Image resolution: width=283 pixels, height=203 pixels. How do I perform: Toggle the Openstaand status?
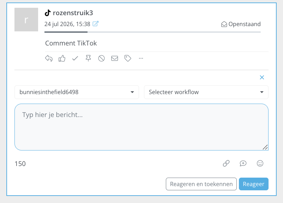click(241, 24)
